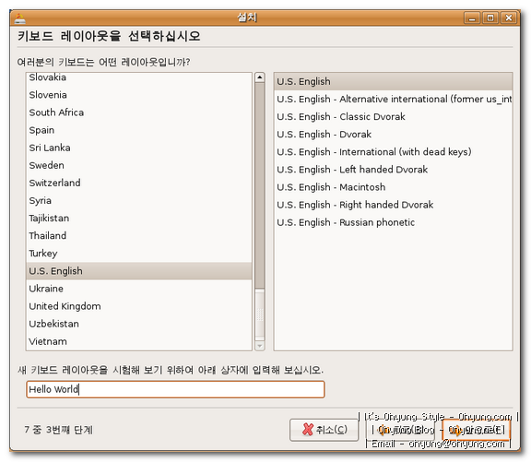531x462 pixels.
Task: Choose U.S. English Macintosh variant
Action: coord(393,187)
